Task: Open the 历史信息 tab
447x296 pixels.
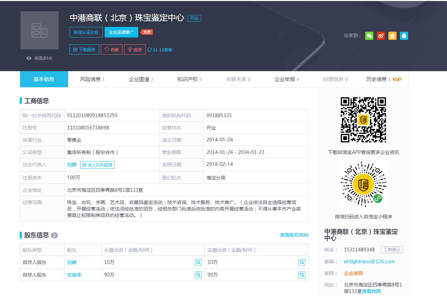Action: 384,79
